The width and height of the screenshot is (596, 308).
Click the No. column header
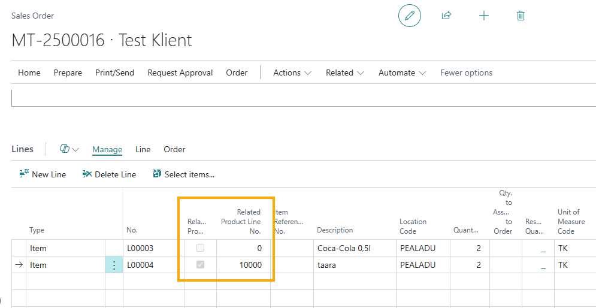[132, 230]
